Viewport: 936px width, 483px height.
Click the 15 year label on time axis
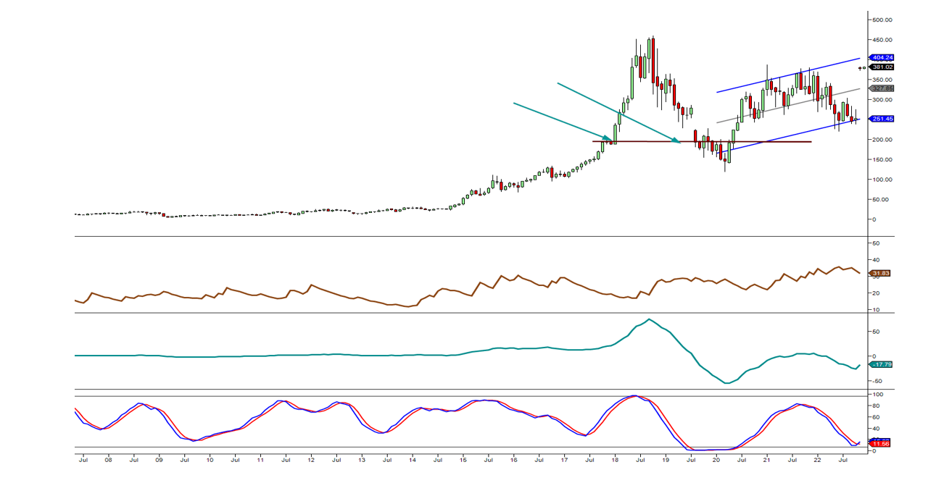[463, 459]
